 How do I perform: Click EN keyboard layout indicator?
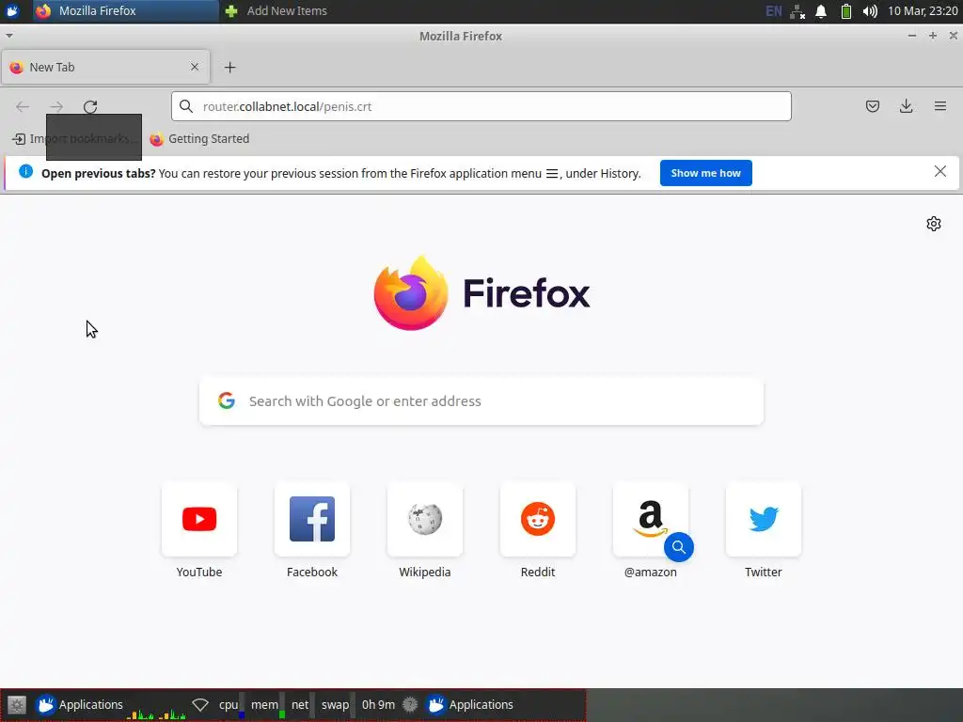[x=774, y=11]
